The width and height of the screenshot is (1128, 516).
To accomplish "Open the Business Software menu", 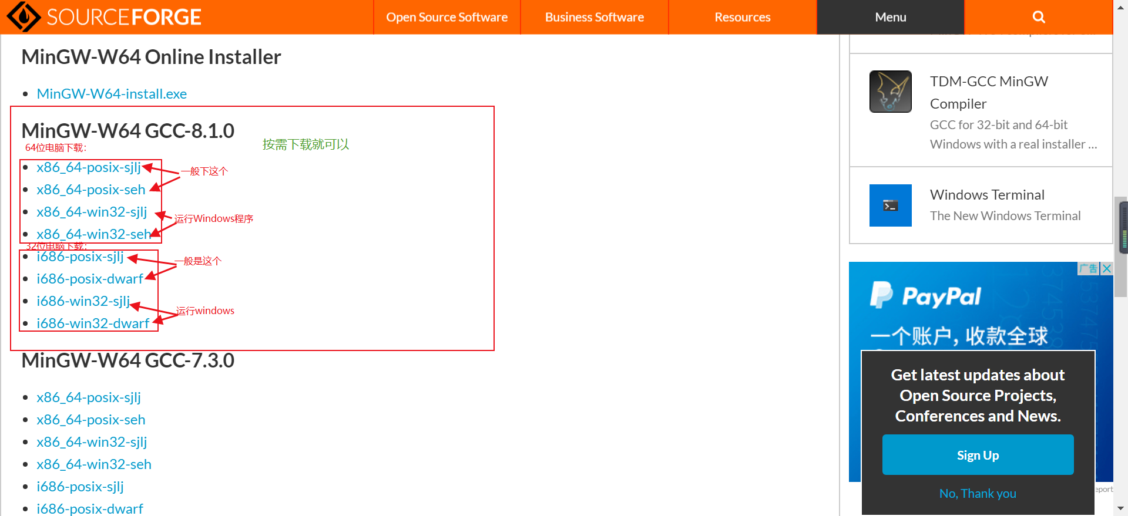I will point(595,17).
